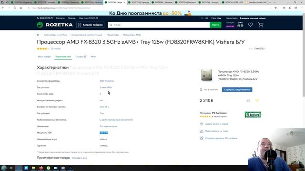Click the unlocked multiplier value link
This screenshot has height=171, width=305.
click(116, 120)
